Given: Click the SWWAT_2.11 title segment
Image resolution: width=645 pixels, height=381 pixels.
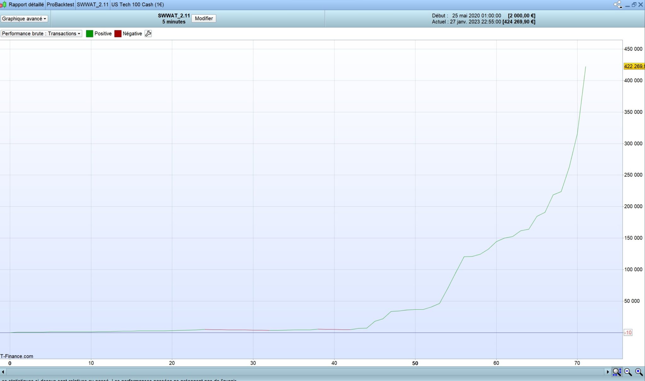Looking at the screenshot, I should click(93, 5).
